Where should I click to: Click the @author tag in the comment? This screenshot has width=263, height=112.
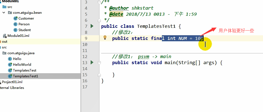click(119, 8)
